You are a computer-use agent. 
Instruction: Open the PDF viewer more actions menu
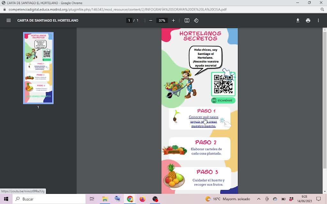(318, 20)
